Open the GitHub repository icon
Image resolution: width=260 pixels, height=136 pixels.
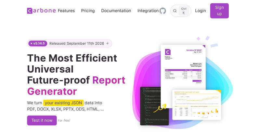coord(163,11)
